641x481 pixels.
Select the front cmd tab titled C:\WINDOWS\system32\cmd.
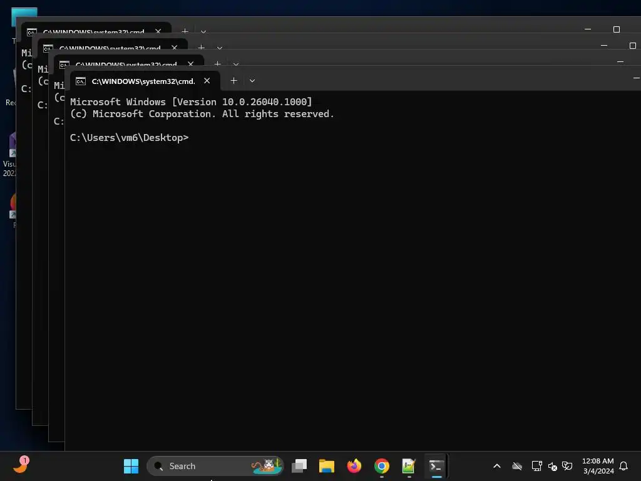tap(145, 81)
